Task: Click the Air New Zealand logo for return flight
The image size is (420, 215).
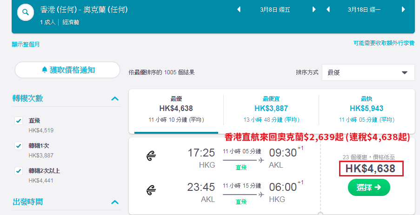Action: (x=151, y=190)
